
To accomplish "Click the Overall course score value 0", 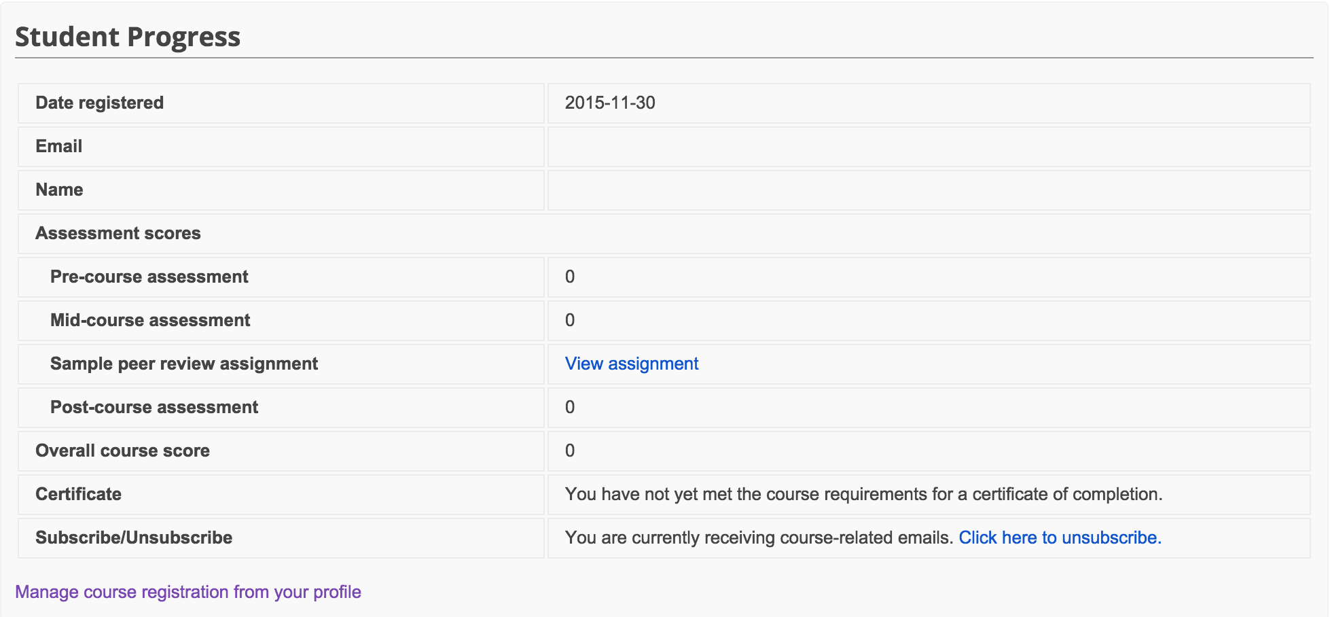I will pyautogui.click(x=570, y=451).
